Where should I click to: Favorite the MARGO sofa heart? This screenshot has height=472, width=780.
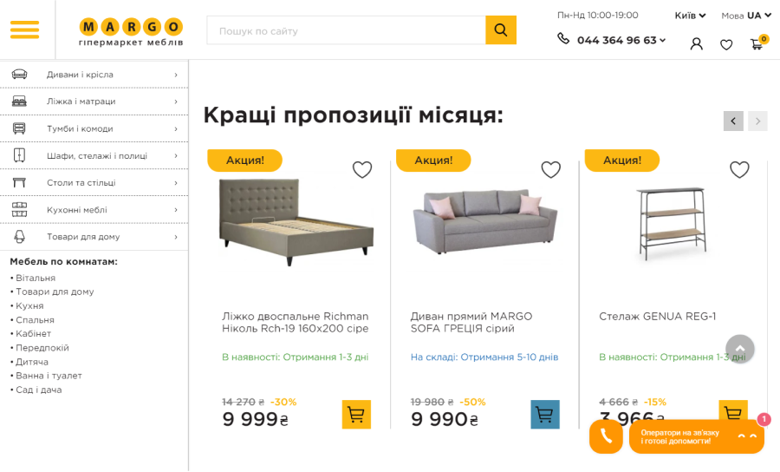550,170
